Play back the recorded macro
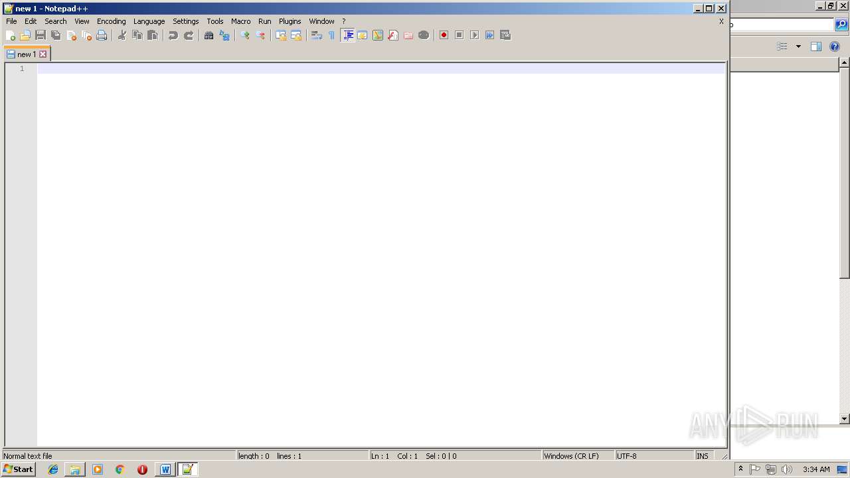The width and height of the screenshot is (850, 478). pyautogui.click(x=475, y=35)
